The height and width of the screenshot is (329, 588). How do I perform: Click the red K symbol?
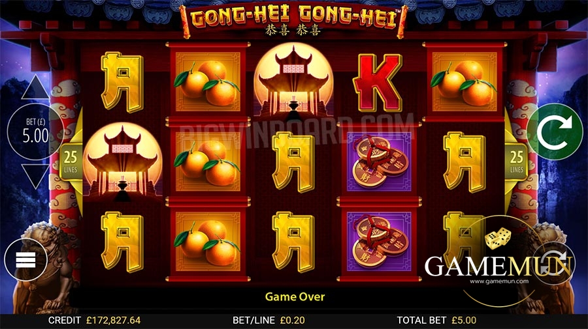click(x=378, y=83)
